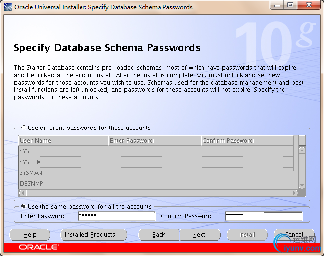Minimize the installer window
Image resolution: width=324 pixels, height=256 pixels.
tap(277, 5)
